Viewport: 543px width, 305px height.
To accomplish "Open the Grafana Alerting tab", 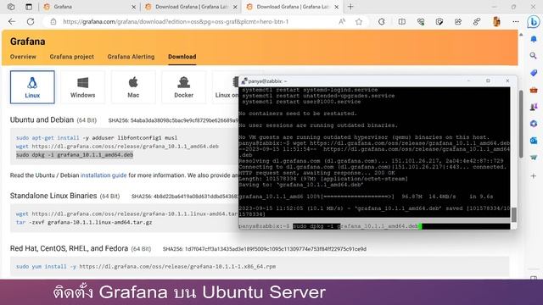I will 131,57.
